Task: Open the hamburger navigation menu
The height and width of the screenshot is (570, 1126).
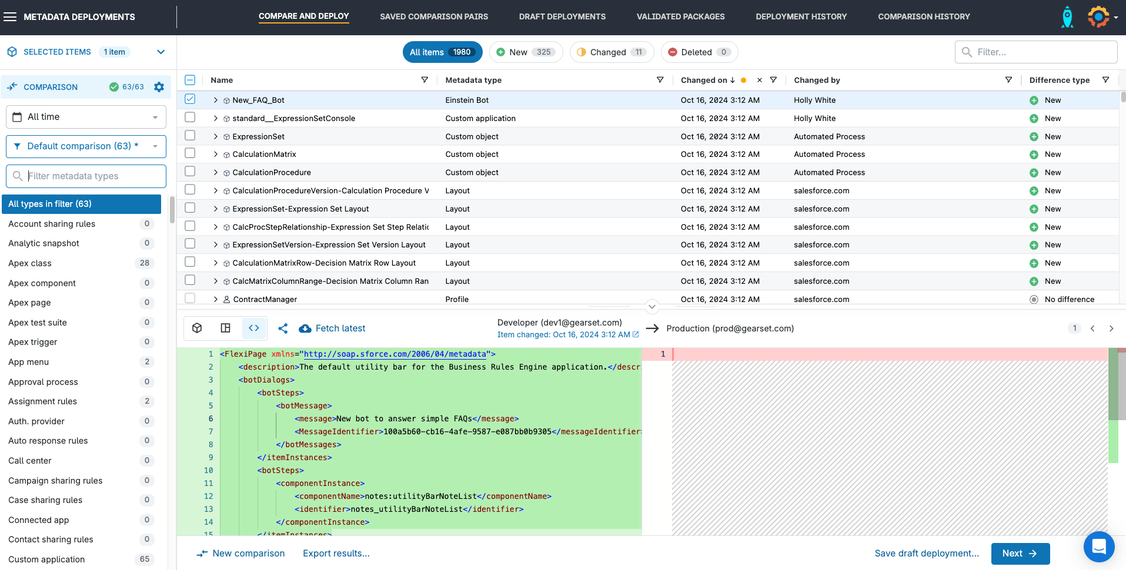Action: 10,17
